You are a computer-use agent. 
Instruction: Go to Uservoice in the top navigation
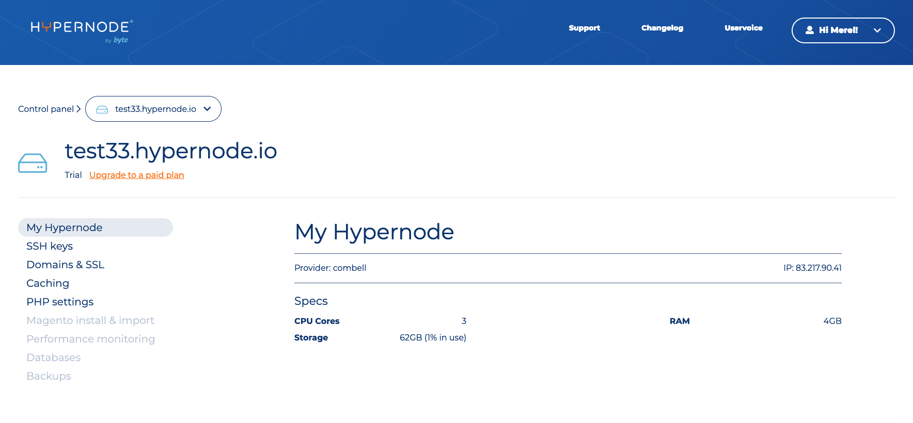(x=743, y=28)
